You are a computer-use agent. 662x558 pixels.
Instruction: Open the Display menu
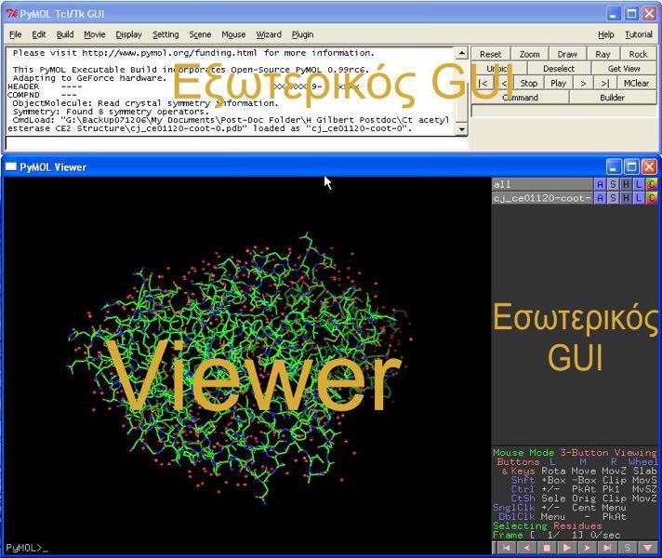point(128,34)
